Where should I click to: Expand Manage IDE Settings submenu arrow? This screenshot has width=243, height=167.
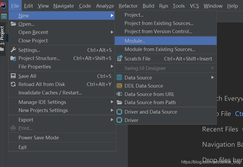[112, 102]
